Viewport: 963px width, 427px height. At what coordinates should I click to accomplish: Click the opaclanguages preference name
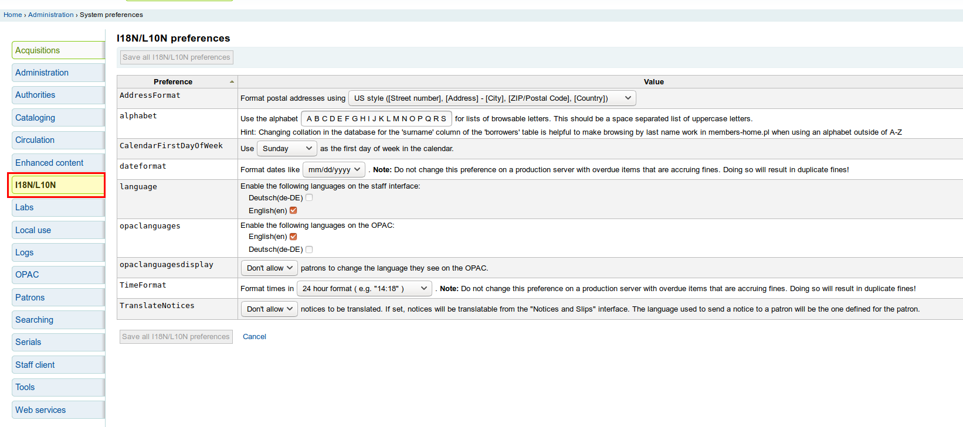point(150,226)
